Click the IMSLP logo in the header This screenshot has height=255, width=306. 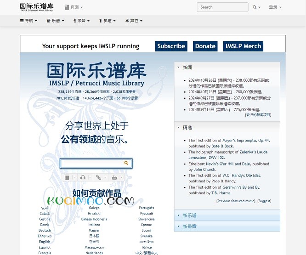point(36,7)
